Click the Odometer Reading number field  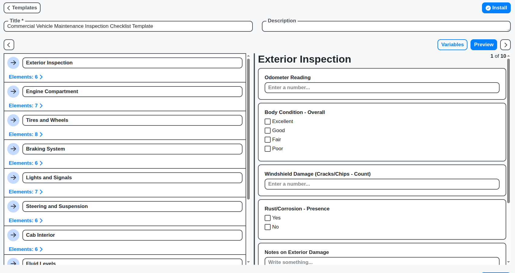click(382, 88)
